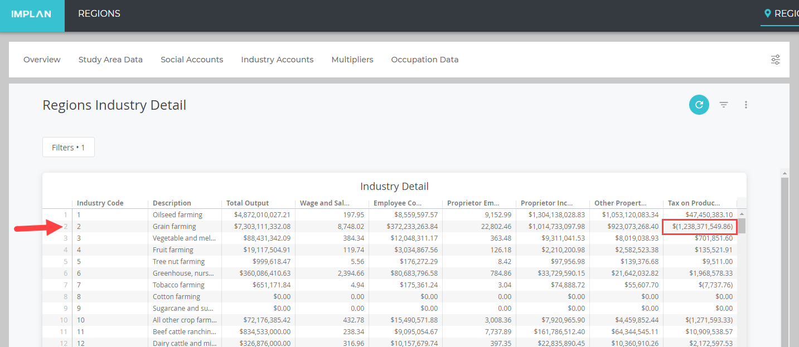
Task: Sort by Total Output column header
Action: tap(248, 203)
